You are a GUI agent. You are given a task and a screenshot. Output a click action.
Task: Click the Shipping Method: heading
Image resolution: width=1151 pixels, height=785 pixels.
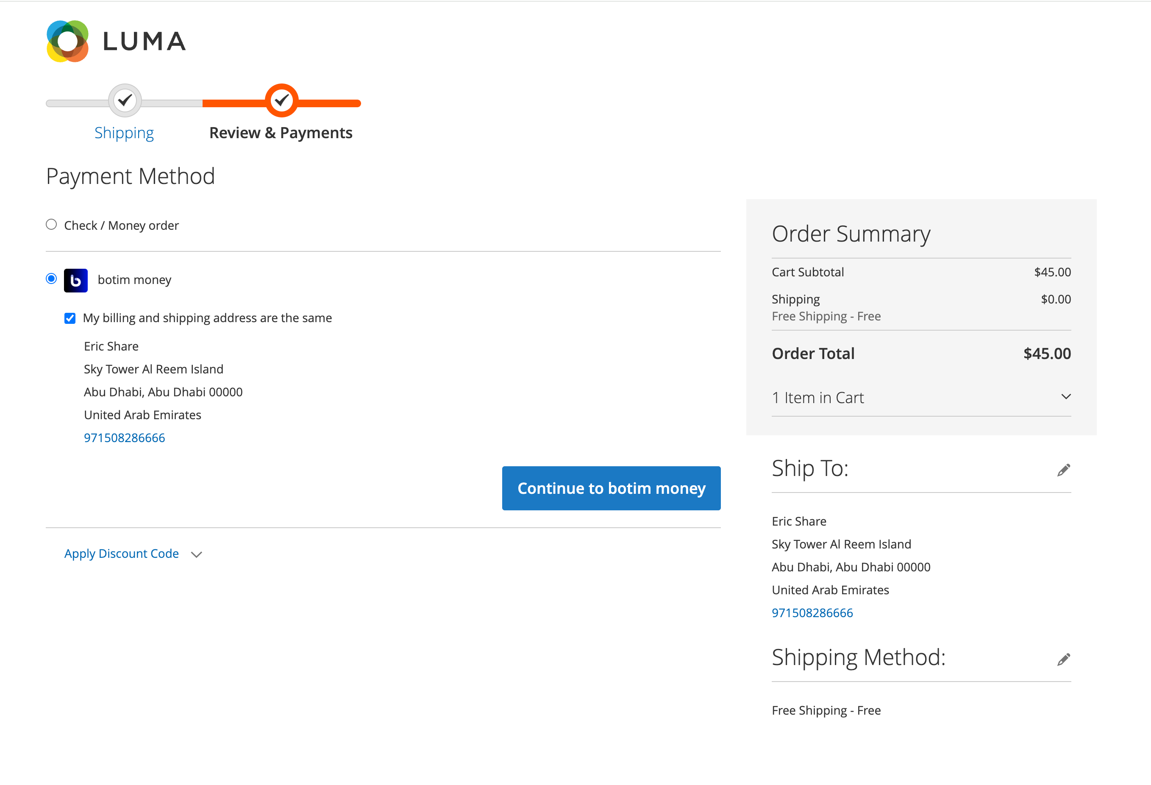coord(858,658)
